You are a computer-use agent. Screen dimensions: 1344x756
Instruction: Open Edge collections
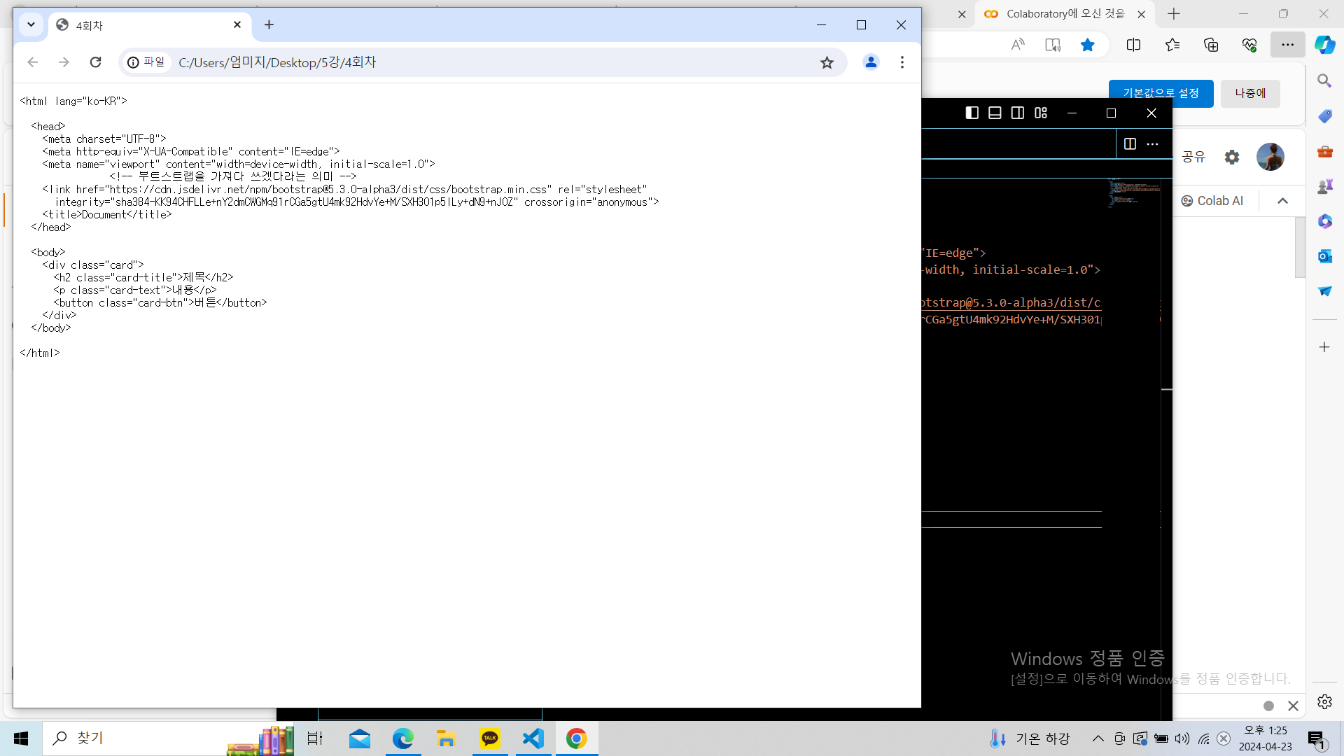pos(1211,45)
